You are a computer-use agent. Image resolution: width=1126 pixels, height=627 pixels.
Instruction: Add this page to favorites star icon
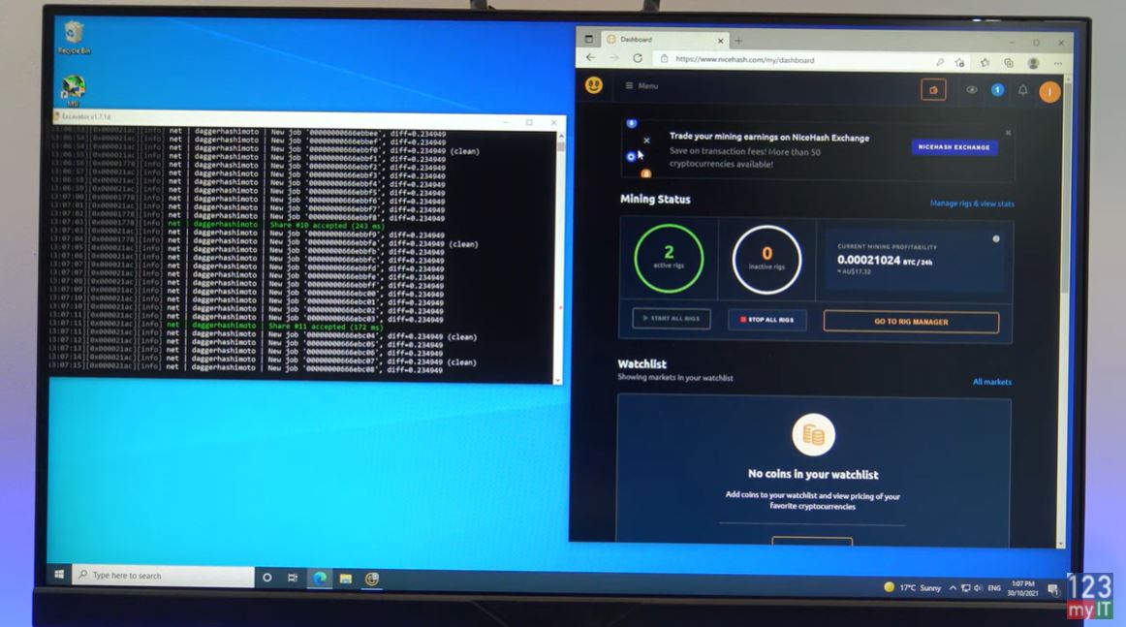click(959, 63)
